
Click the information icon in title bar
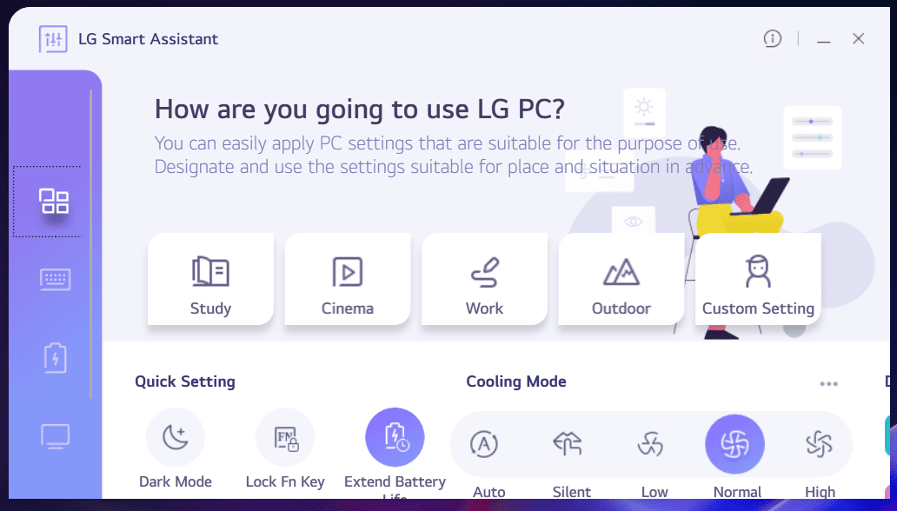coord(773,39)
